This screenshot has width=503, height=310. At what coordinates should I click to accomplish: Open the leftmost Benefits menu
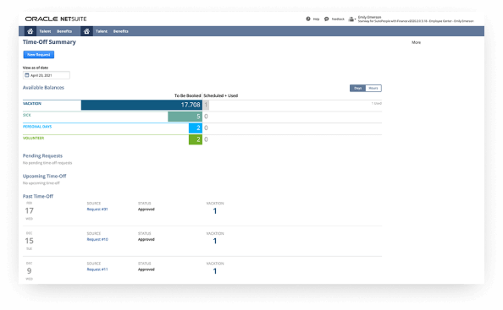pos(64,31)
